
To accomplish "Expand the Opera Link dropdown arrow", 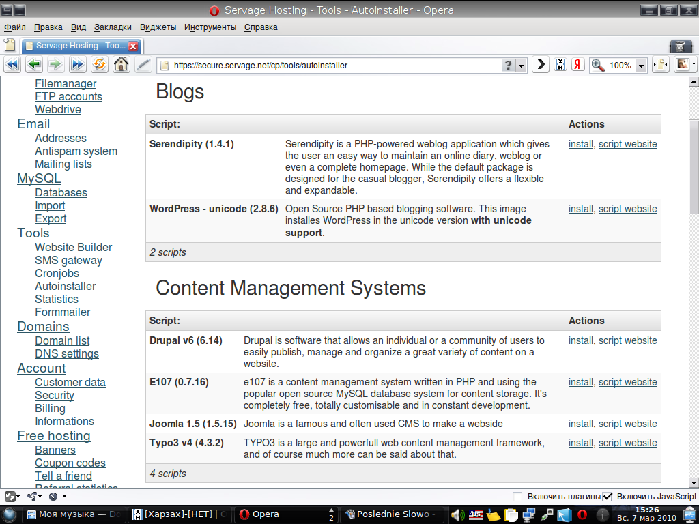I will [x=40, y=497].
